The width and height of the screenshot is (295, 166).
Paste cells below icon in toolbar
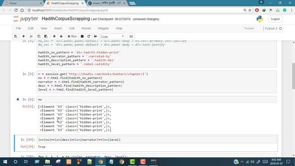pyautogui.click(x=46, y=36)
